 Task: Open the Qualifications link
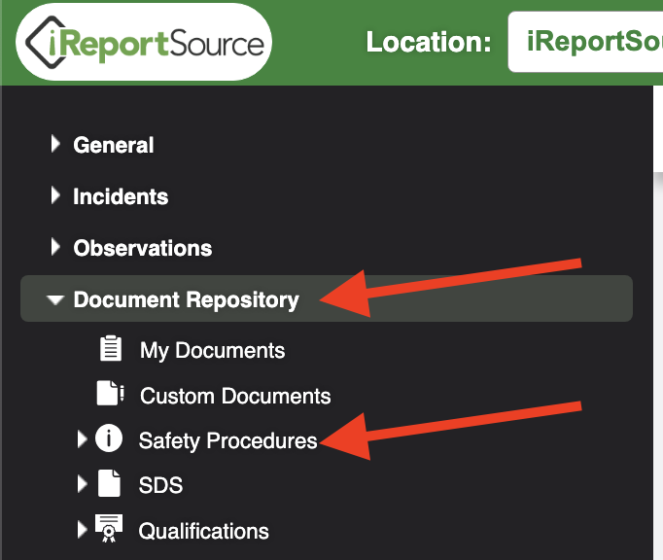[x=204, y=531]
